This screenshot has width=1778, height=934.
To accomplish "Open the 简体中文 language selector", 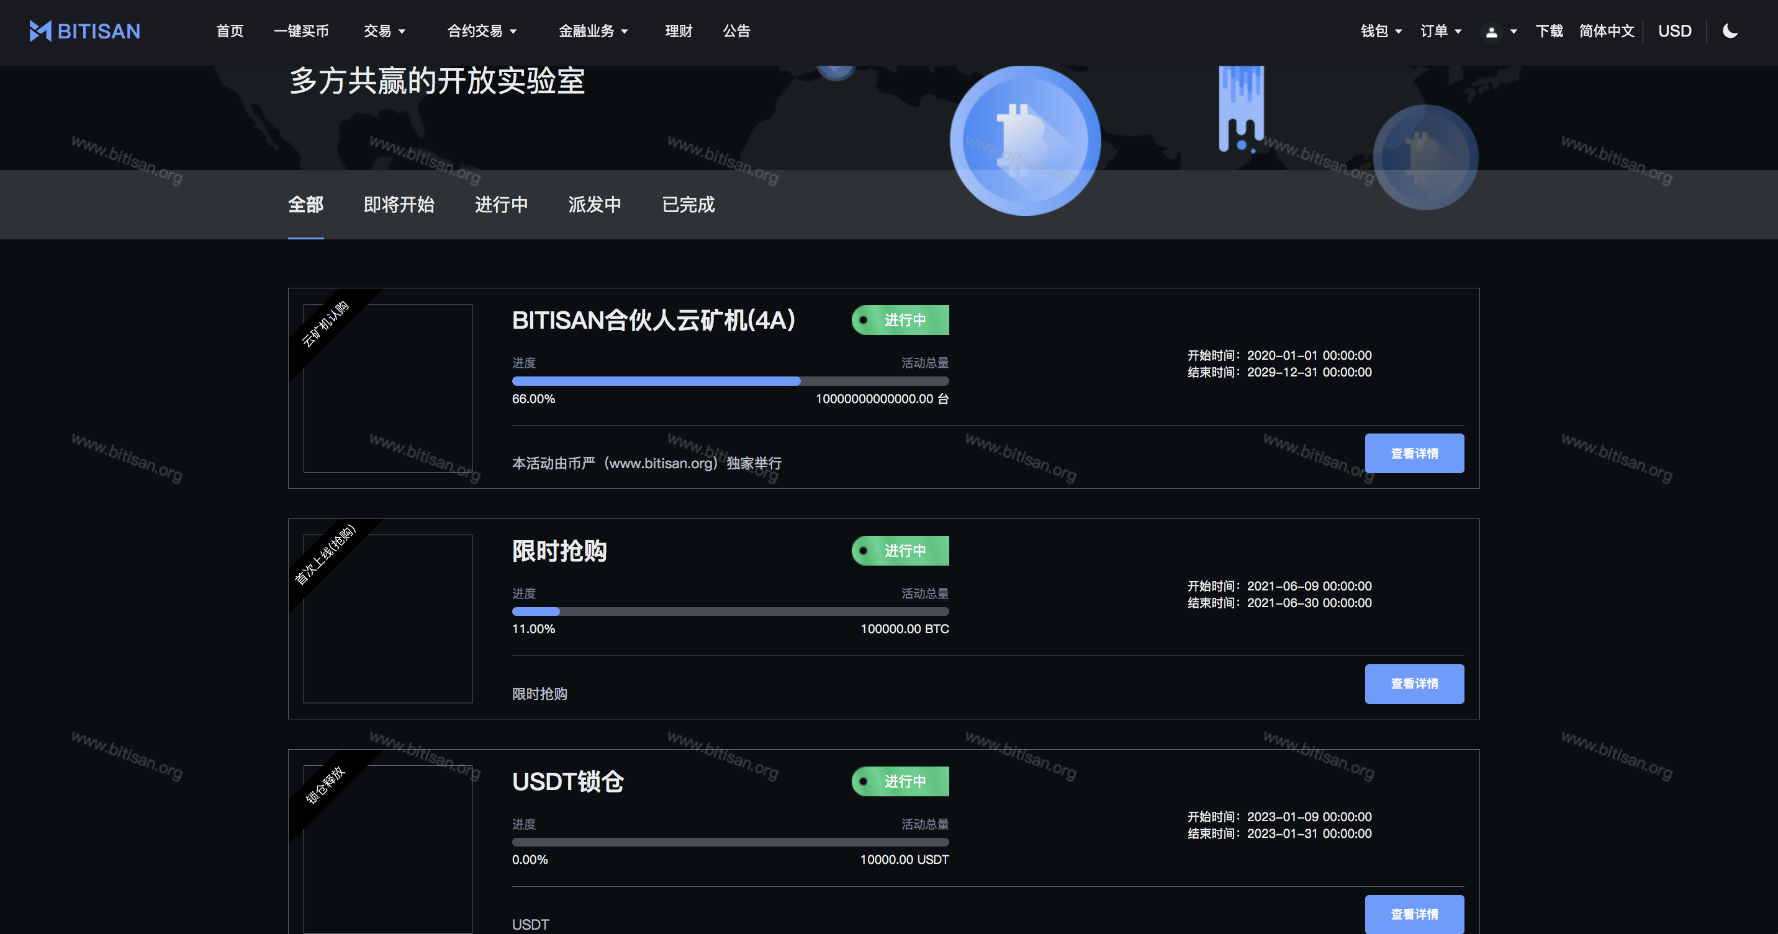I will (x=1606, y=31).
